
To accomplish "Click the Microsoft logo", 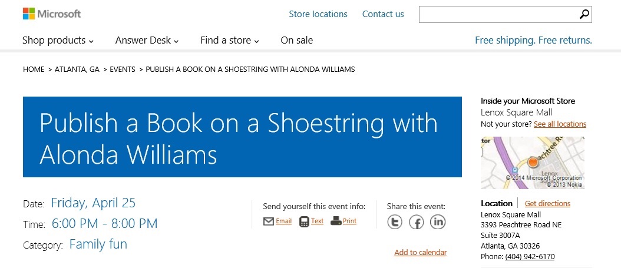I will (x=51, y=14).
